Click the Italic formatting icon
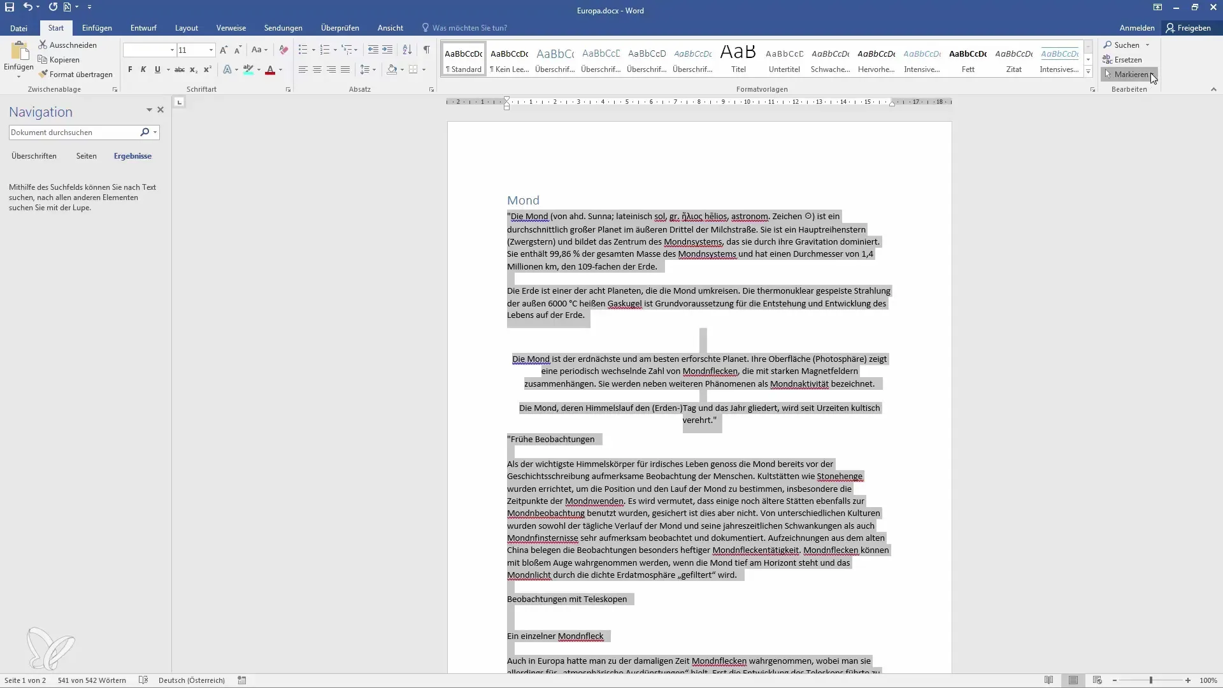 143,69
